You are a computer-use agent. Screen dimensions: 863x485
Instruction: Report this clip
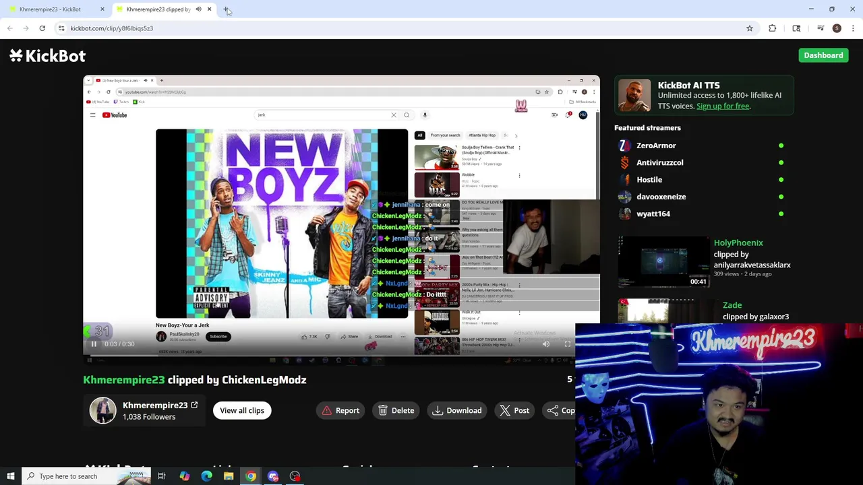(x=340, y=410)
